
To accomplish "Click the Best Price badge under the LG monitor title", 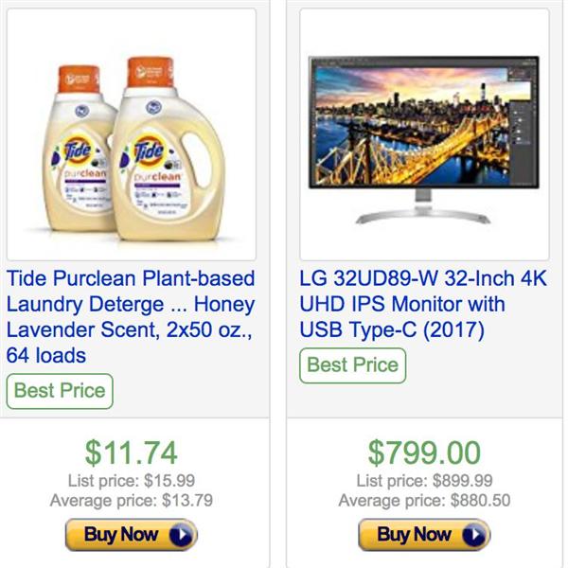I will pos(353,365).
